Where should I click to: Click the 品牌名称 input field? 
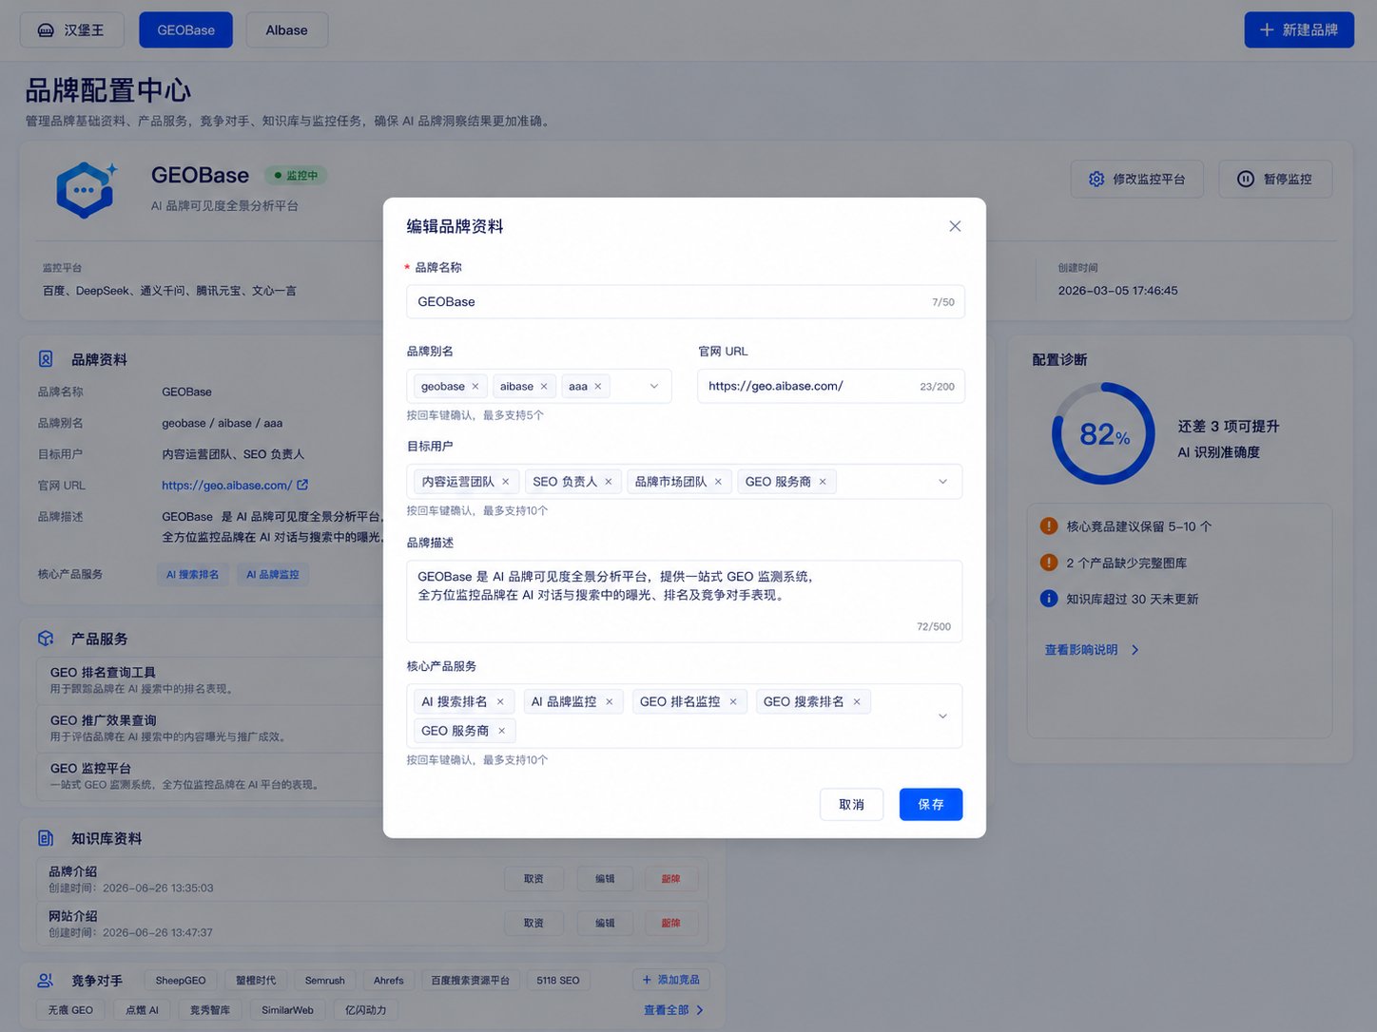click(686, 302)
